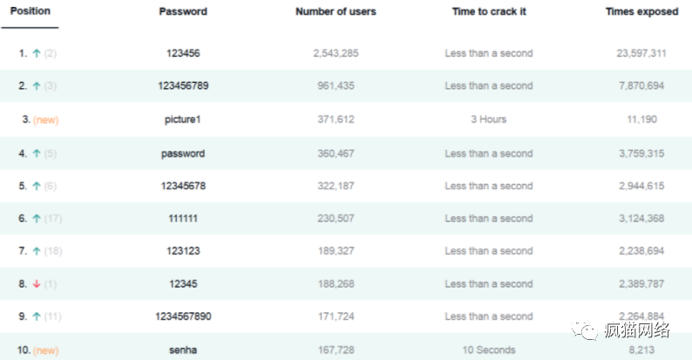Image resolution: width=692 pixels, height=360 pixels.
Task: Click the user count 189,327
Action: [336, 250]
